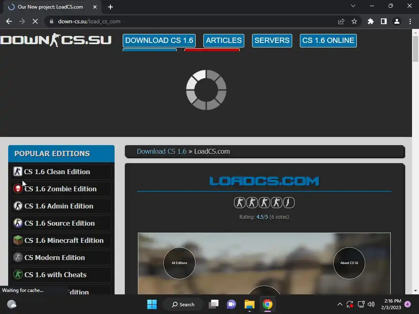
Task: Click the Chrome taskbar icon
Action: (267, 304)
